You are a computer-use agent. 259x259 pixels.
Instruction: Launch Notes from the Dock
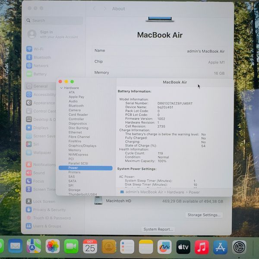(x=146, y=247)
